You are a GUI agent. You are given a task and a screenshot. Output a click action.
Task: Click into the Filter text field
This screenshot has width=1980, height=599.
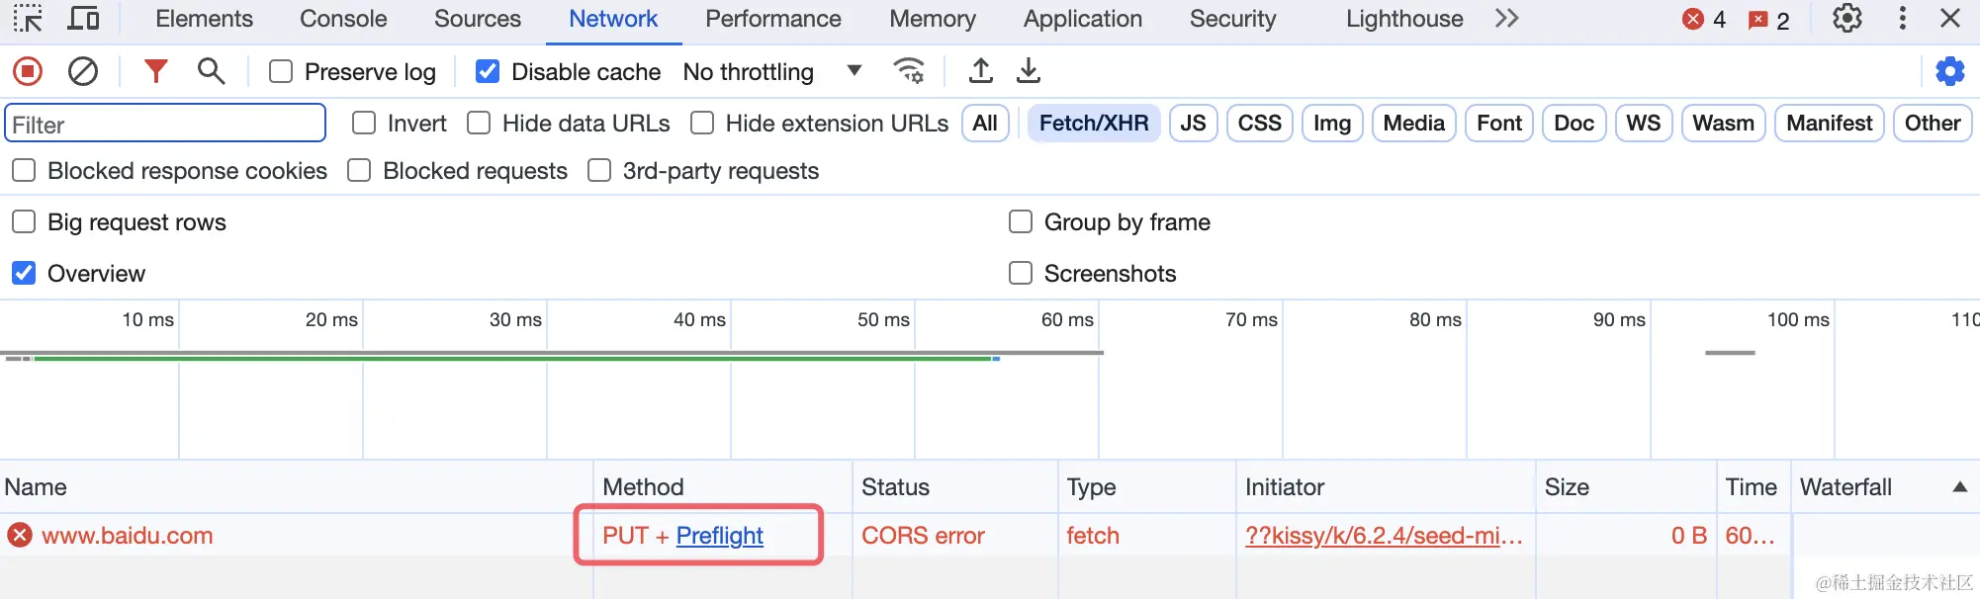point(165,125)
